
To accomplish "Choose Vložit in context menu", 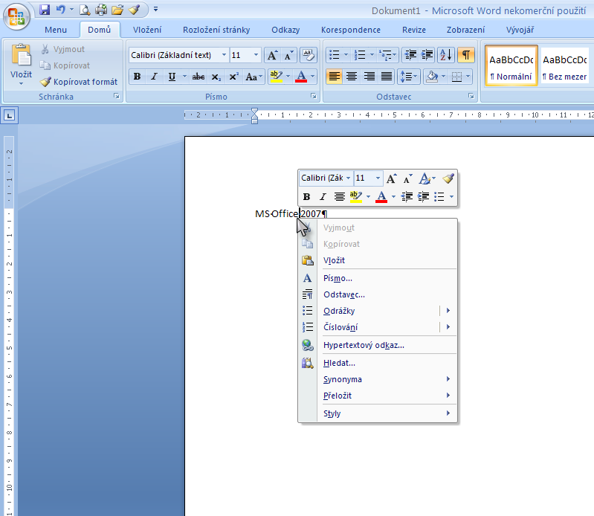I will [378, 261].
